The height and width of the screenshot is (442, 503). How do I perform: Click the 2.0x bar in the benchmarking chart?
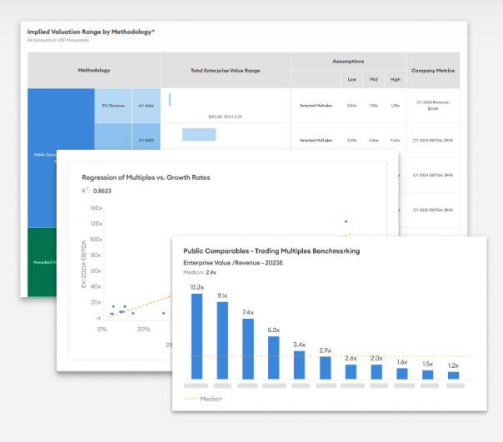(376, 372)
